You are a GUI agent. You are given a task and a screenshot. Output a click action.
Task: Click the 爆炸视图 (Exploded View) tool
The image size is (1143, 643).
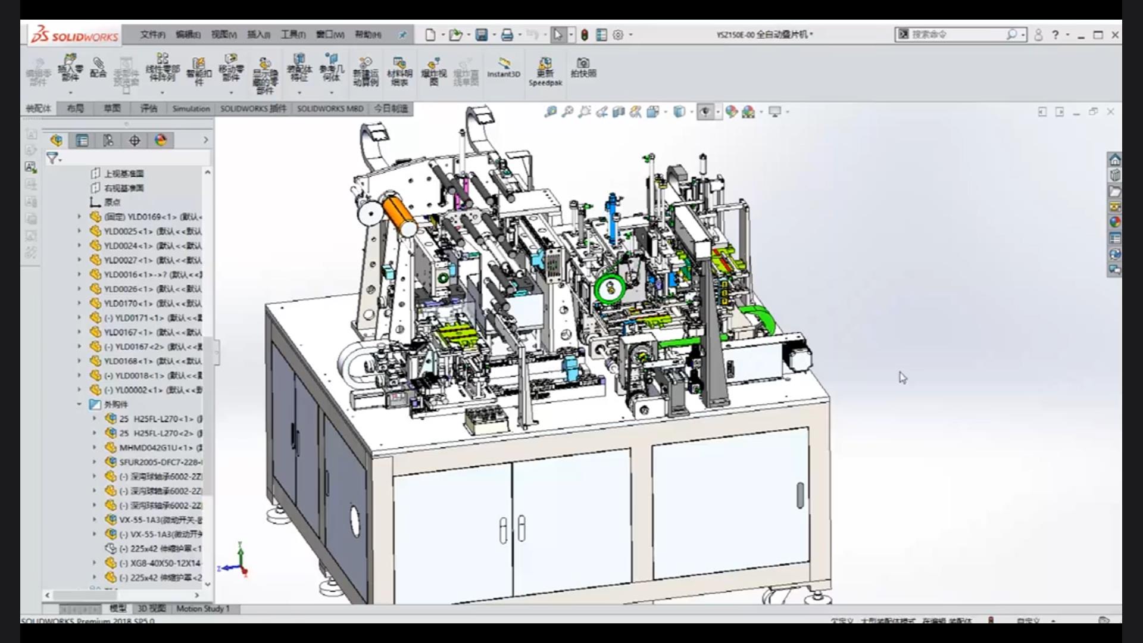click(434, 71)
